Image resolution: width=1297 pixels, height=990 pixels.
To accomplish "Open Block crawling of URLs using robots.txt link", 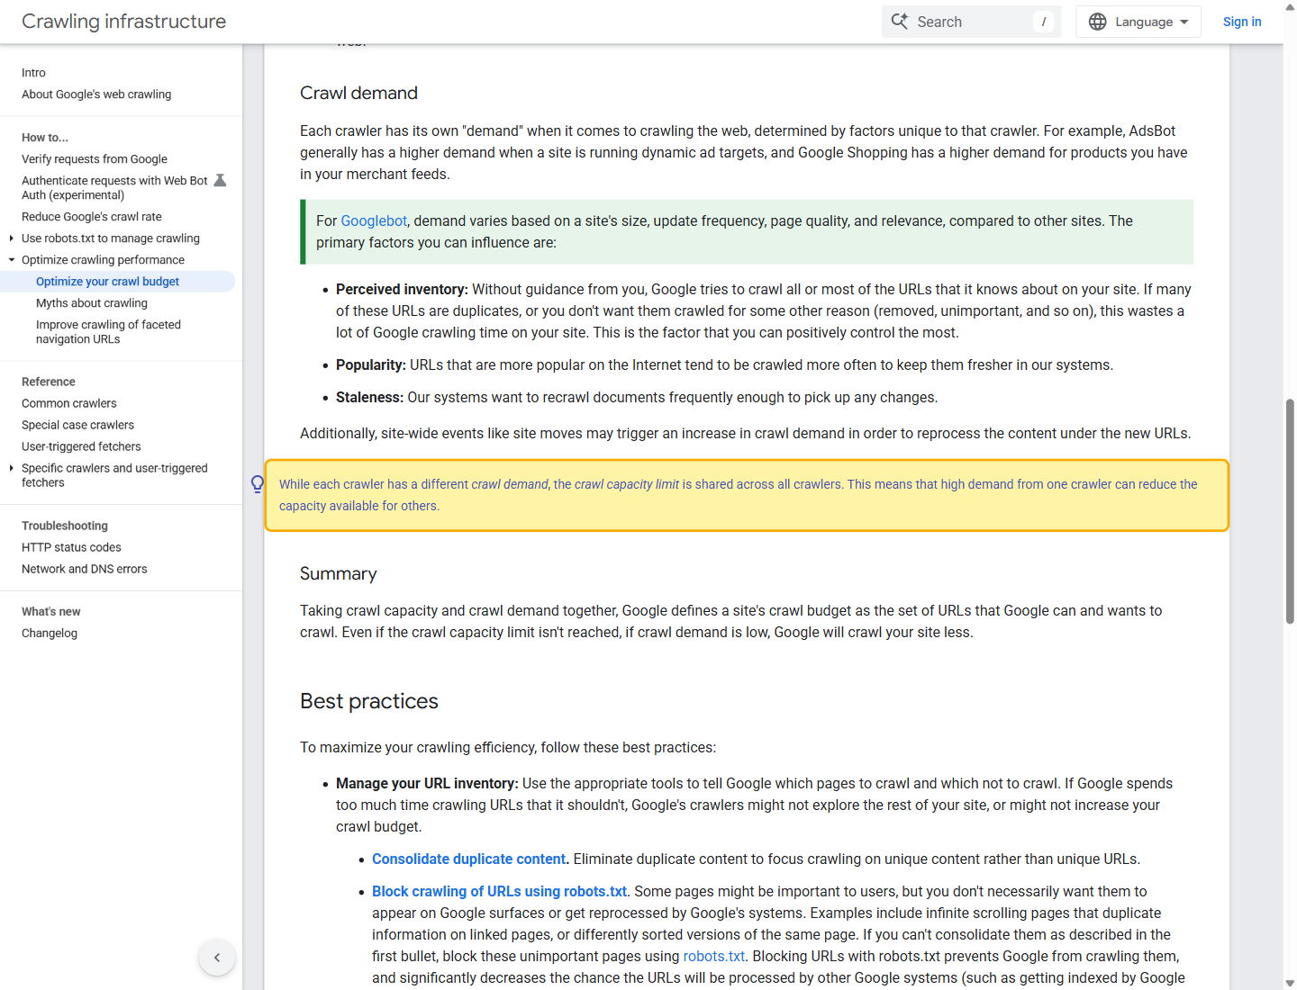I will point(499,891).
